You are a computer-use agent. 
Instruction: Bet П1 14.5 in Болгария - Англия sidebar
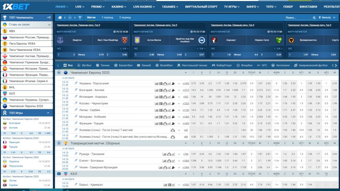tap(10, 133)
